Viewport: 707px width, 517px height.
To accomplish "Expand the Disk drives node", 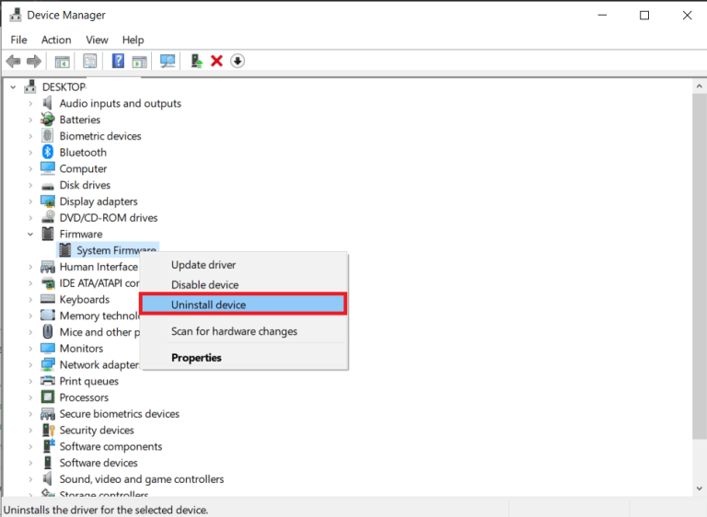I will click(x=30, y=185).
